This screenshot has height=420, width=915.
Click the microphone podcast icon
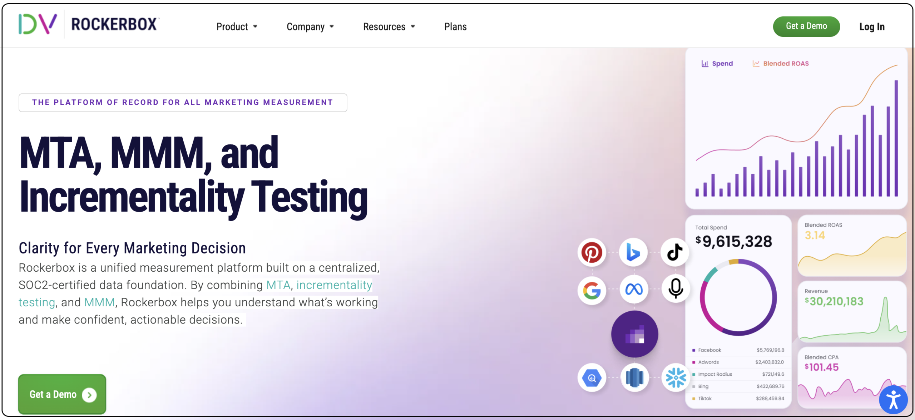point(676,289)
